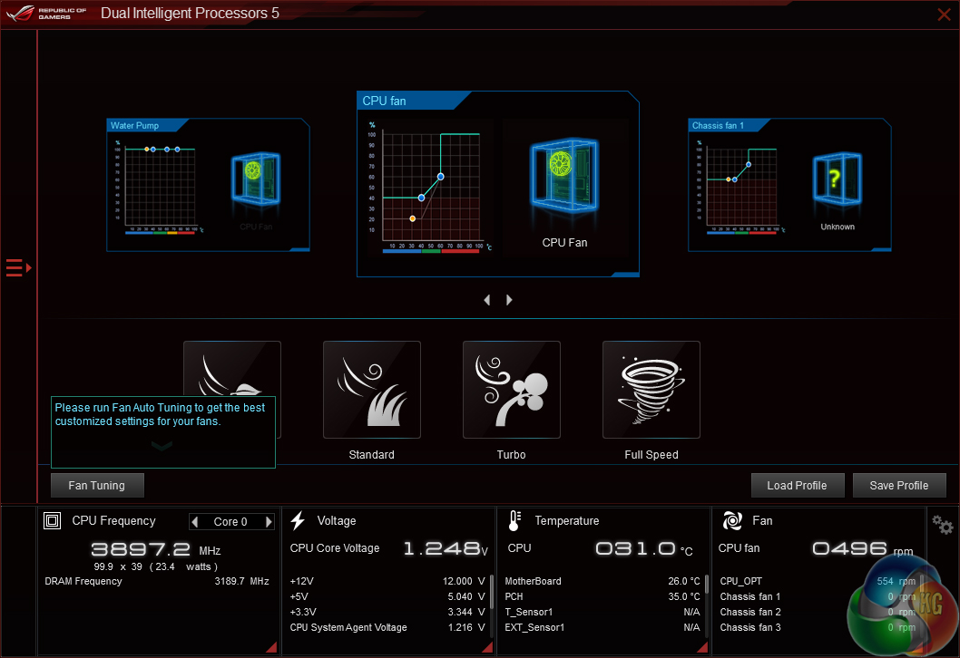This screenshot has height=658, width=960.
Task: Open monitor settings gear icon
Action: point(942,525)
